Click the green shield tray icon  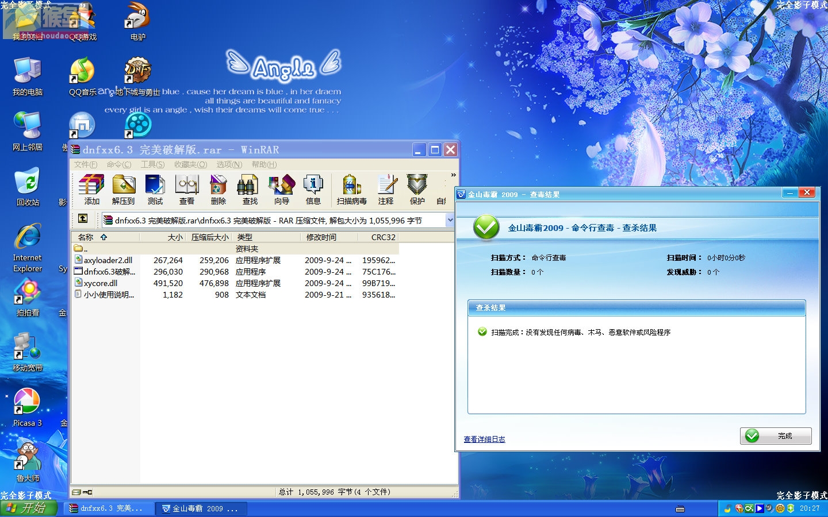click(791, 508)
